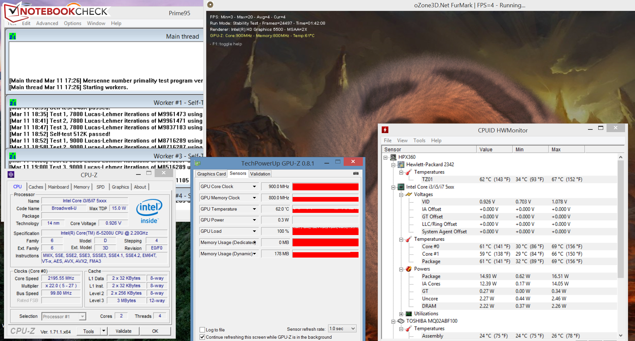Open the GPU Temperature sensor dropdown
Viewport: 635px width, 341px height.
point(254,209)
